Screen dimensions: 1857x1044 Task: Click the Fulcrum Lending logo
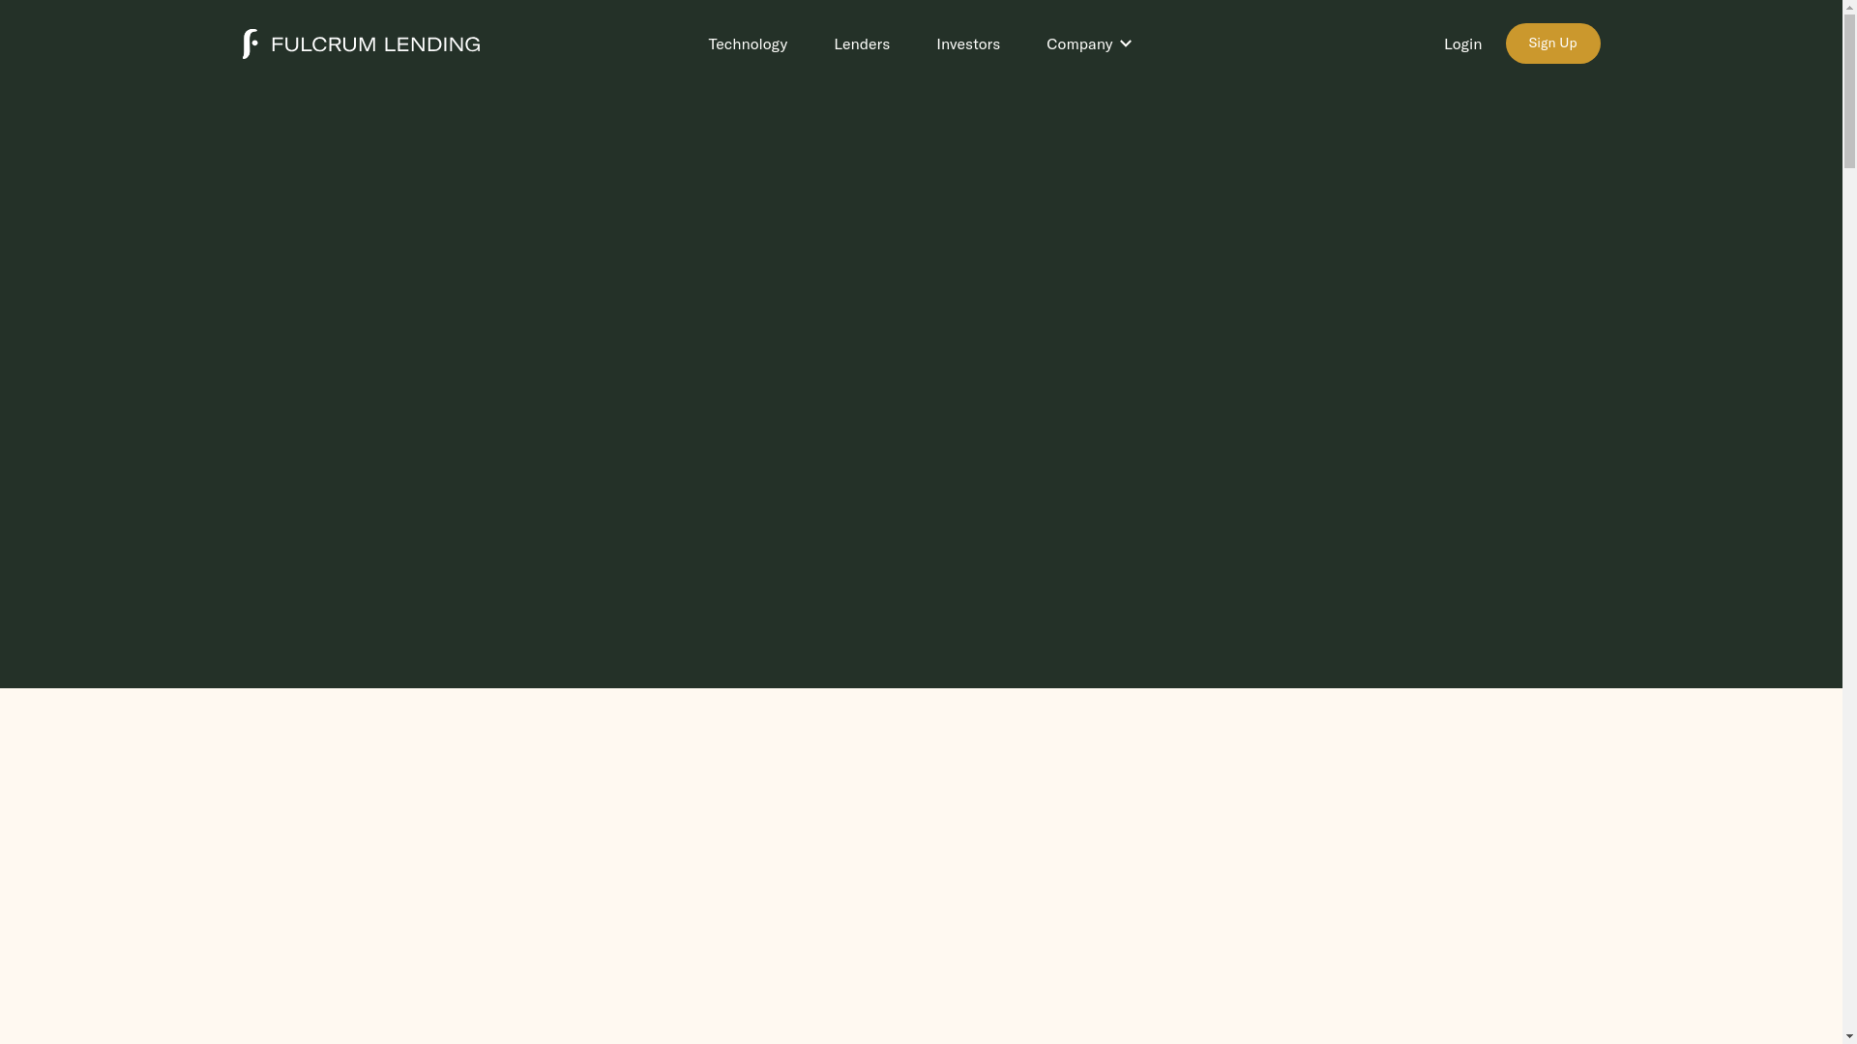coord(361,43)
